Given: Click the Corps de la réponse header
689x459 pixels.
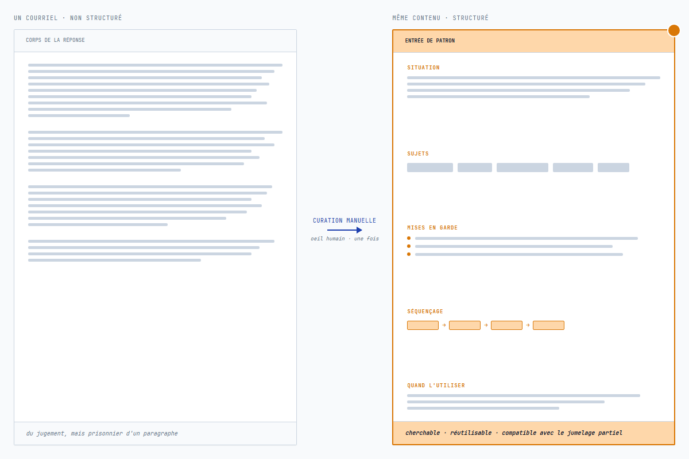Looking at the screenshot, I should [x=55, y=40].
